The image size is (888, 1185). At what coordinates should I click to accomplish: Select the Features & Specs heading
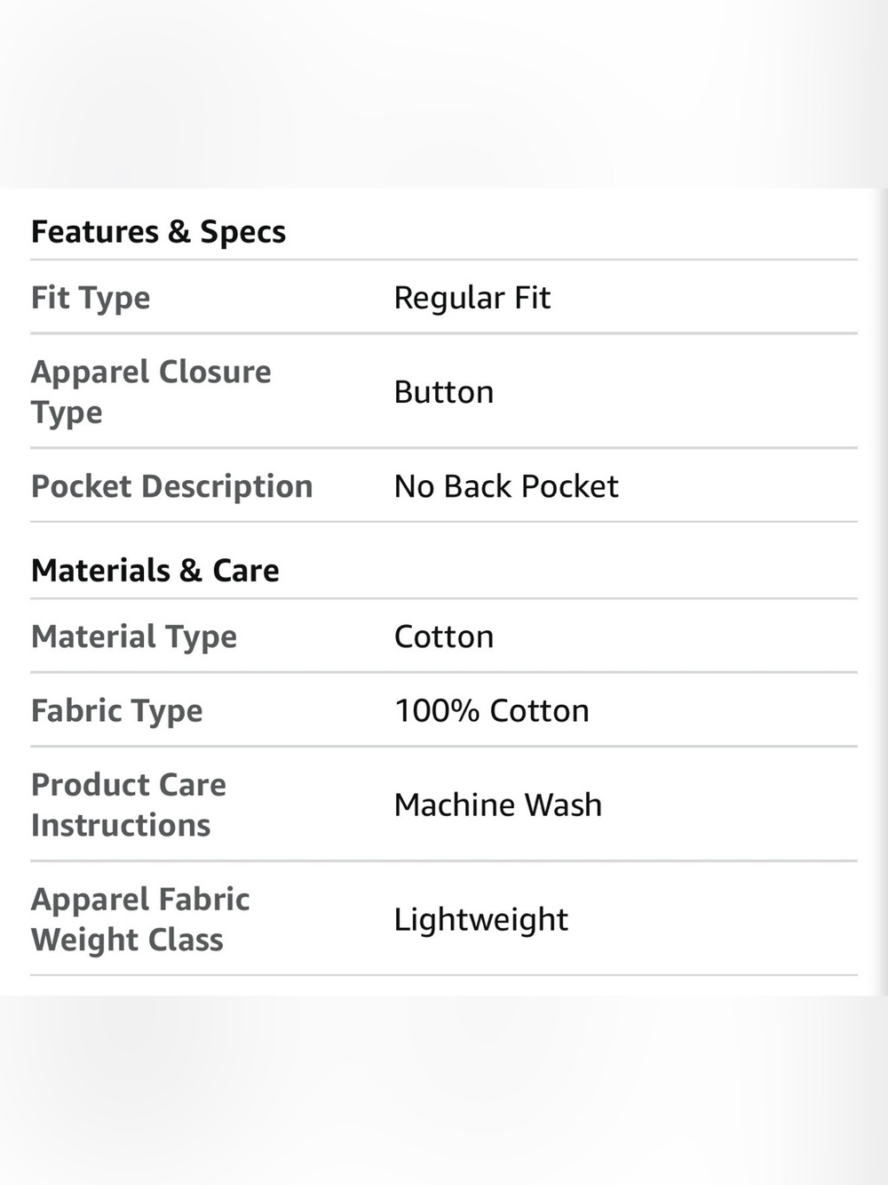pyautogui.click(x=158, y=231)
